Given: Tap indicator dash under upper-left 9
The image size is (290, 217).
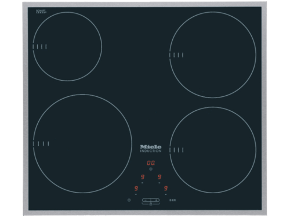Looking at the screenshot, I should click(x=143, y=183).
